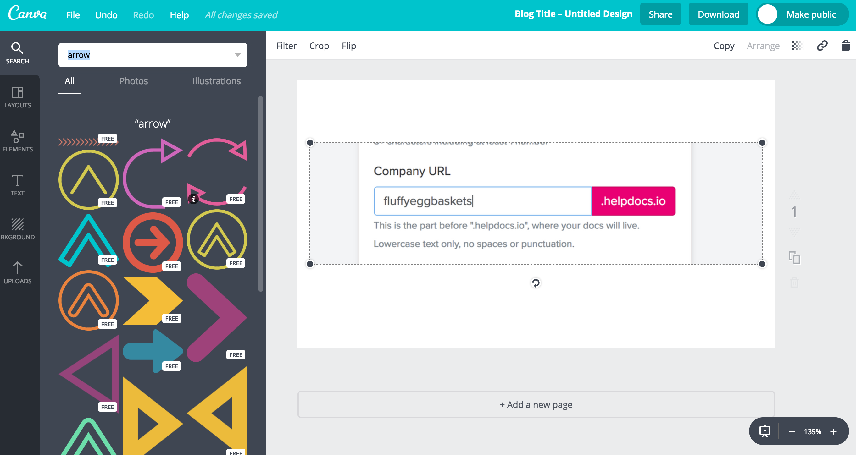856x455 pixels.
Task: Click the grid/transparency icon in toolbar
Action: 796,47
